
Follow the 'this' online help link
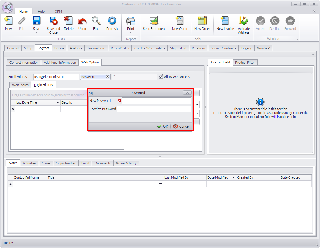[277, 117]
